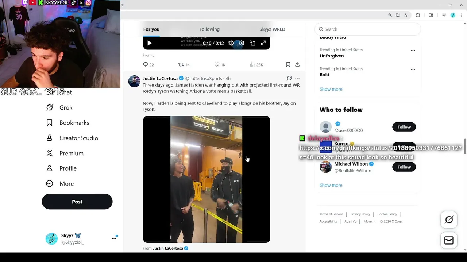Image resolution: width=467 pixels, height=262 pixels.
Task: Repost the post with 44 reposts
Action: click(x=184, y=64)
